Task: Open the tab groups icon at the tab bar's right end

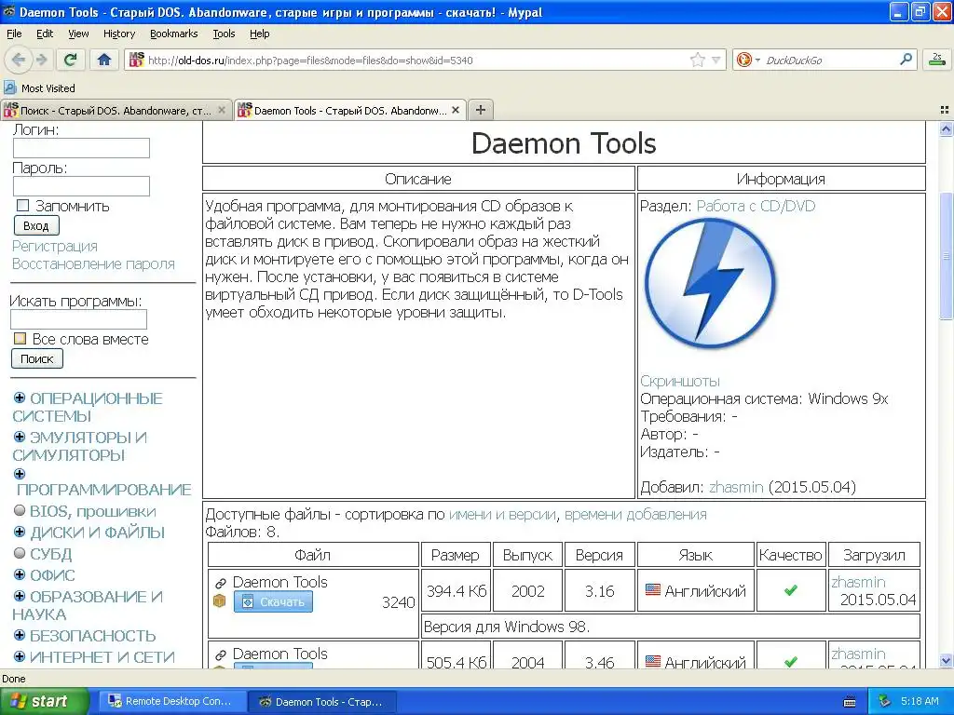Action: (945, 110)
